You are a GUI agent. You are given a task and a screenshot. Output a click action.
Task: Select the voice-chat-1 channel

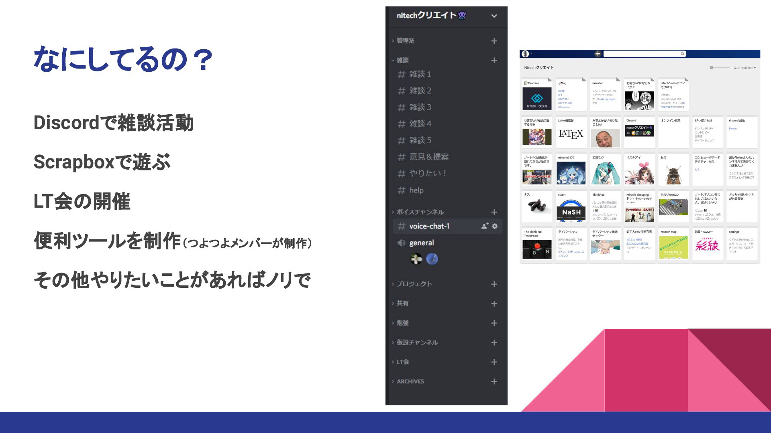[447, 226]
